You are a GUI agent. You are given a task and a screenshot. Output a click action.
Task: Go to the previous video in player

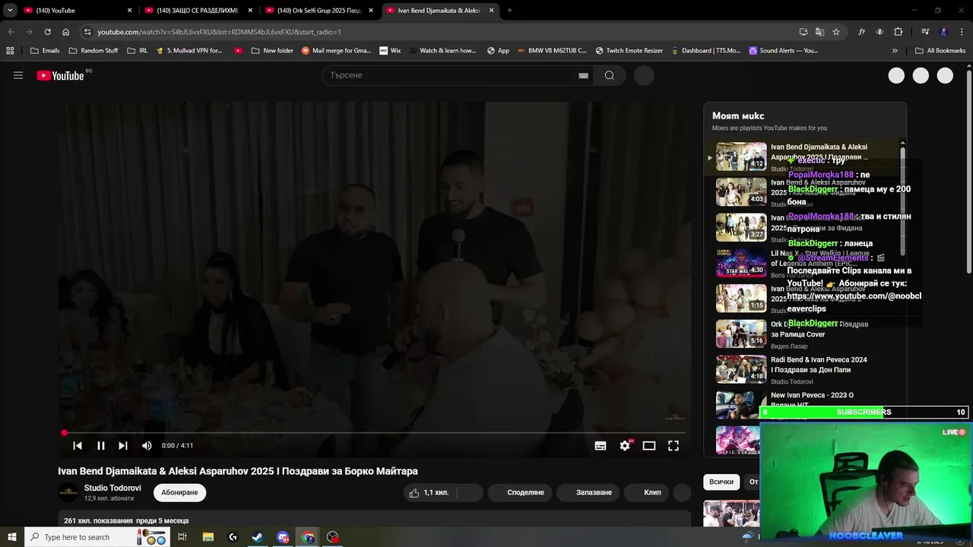[x=78, y=445]
